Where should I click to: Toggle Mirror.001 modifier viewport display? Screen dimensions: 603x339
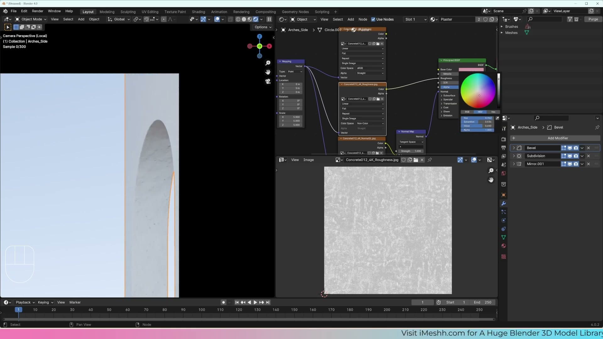pos(570,164)
